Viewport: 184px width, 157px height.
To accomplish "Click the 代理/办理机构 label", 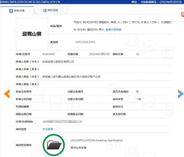I will click(24, 122).
